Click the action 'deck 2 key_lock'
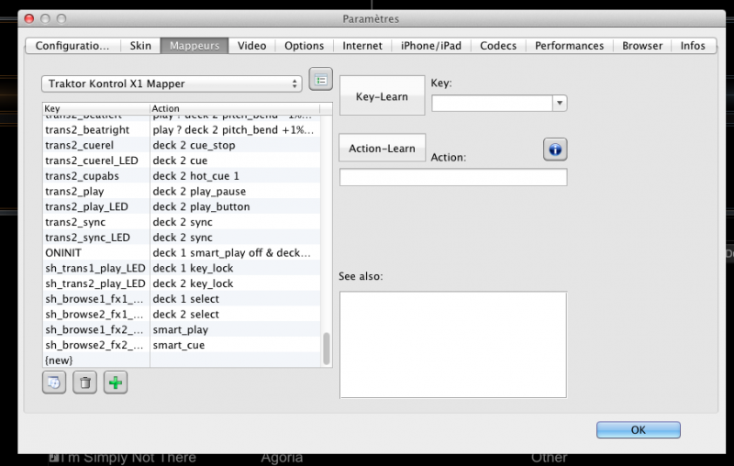 pyautogui.click(x=193, y=283)
